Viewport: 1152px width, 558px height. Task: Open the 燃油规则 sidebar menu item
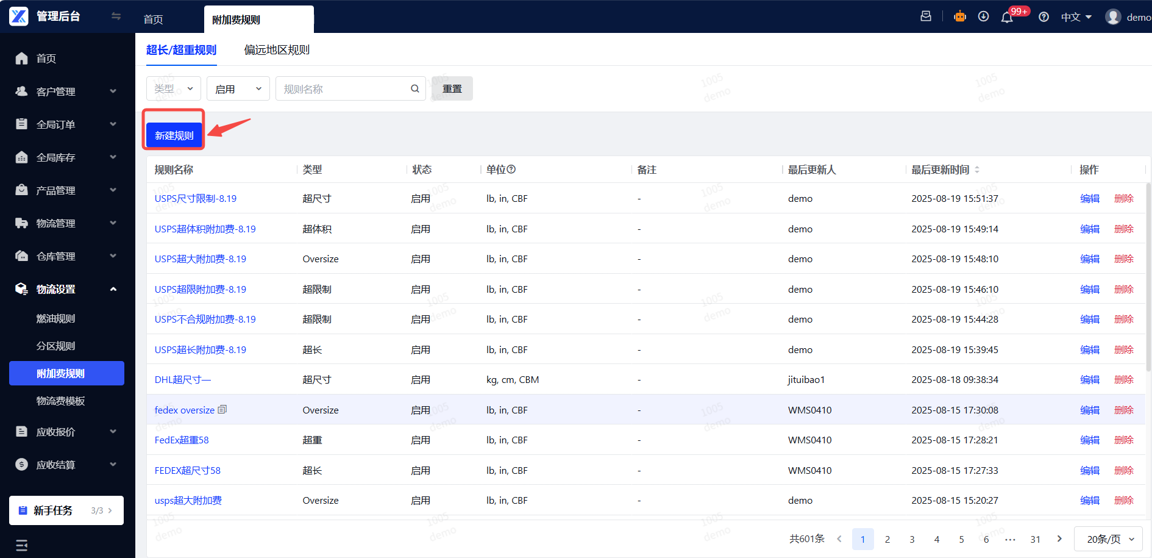point(56,318)
